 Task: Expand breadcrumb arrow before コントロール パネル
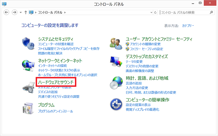(x=36, y=12)
